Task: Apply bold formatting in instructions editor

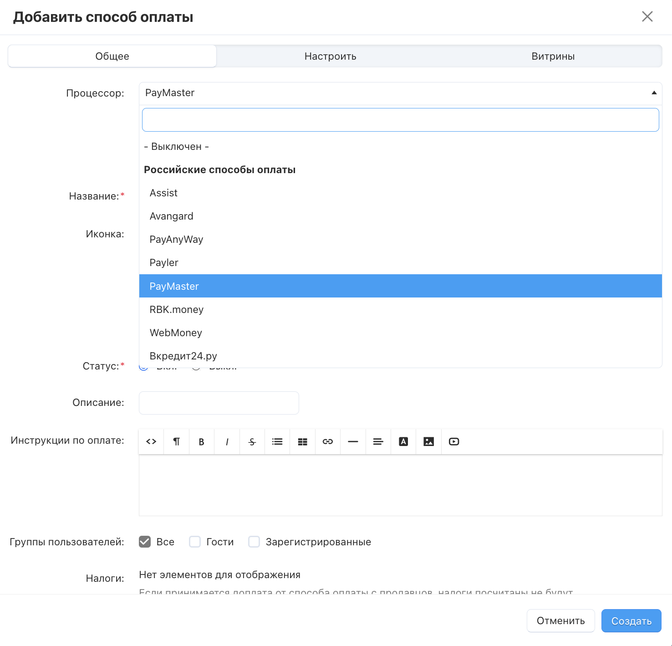Action: (x=201, y=441)
